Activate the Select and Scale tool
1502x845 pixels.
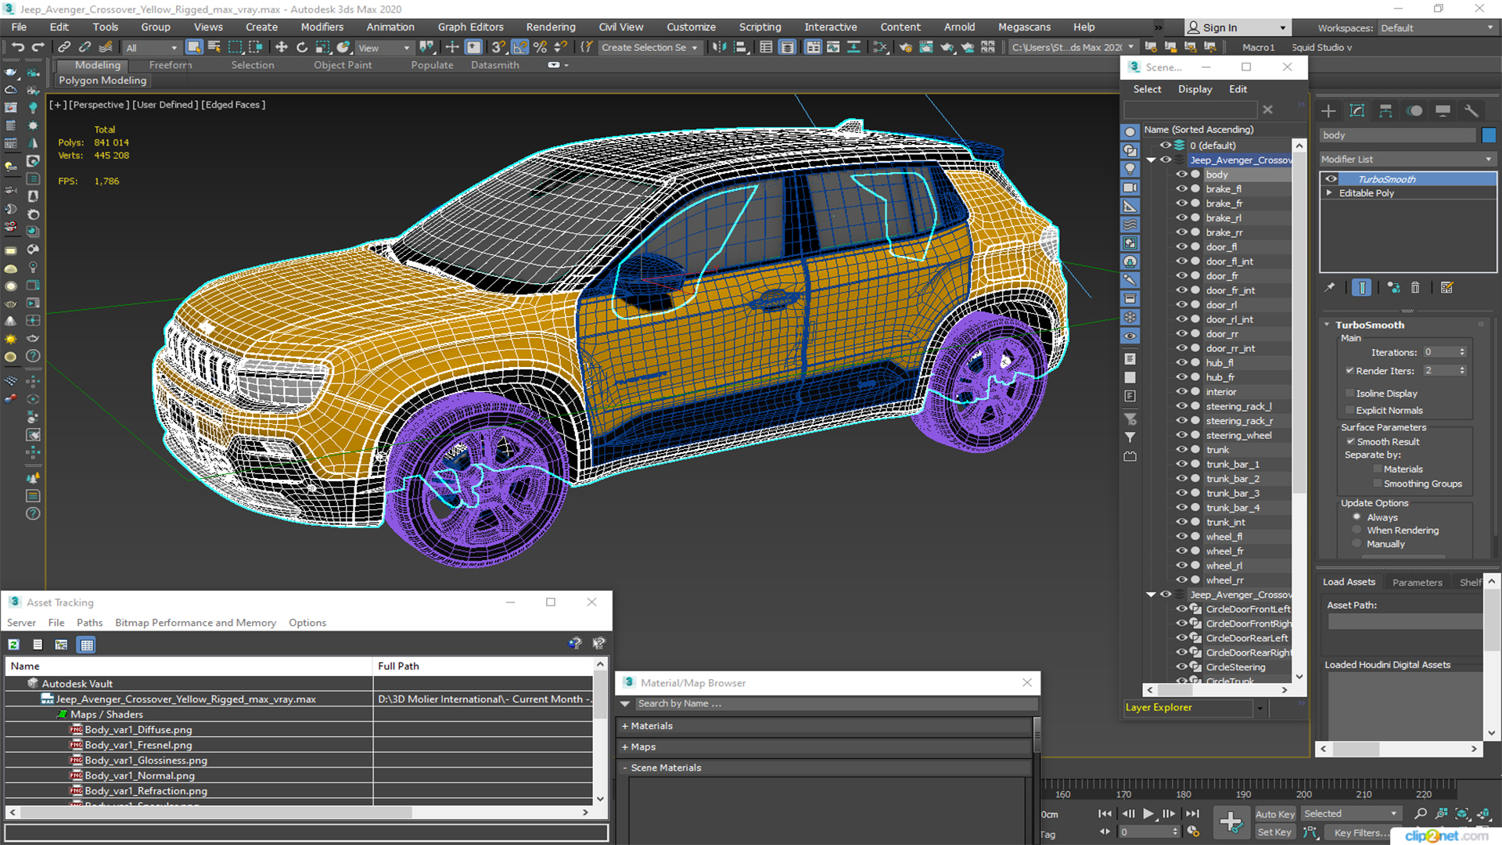coord(322,47)
